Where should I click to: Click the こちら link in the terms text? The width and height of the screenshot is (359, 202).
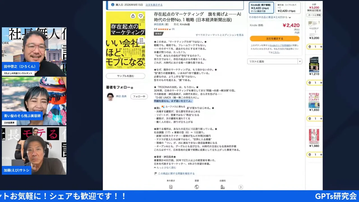276,52
